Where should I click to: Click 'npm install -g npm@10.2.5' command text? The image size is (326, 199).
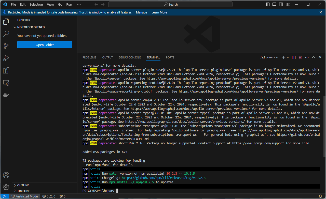(x=132, y=182)
